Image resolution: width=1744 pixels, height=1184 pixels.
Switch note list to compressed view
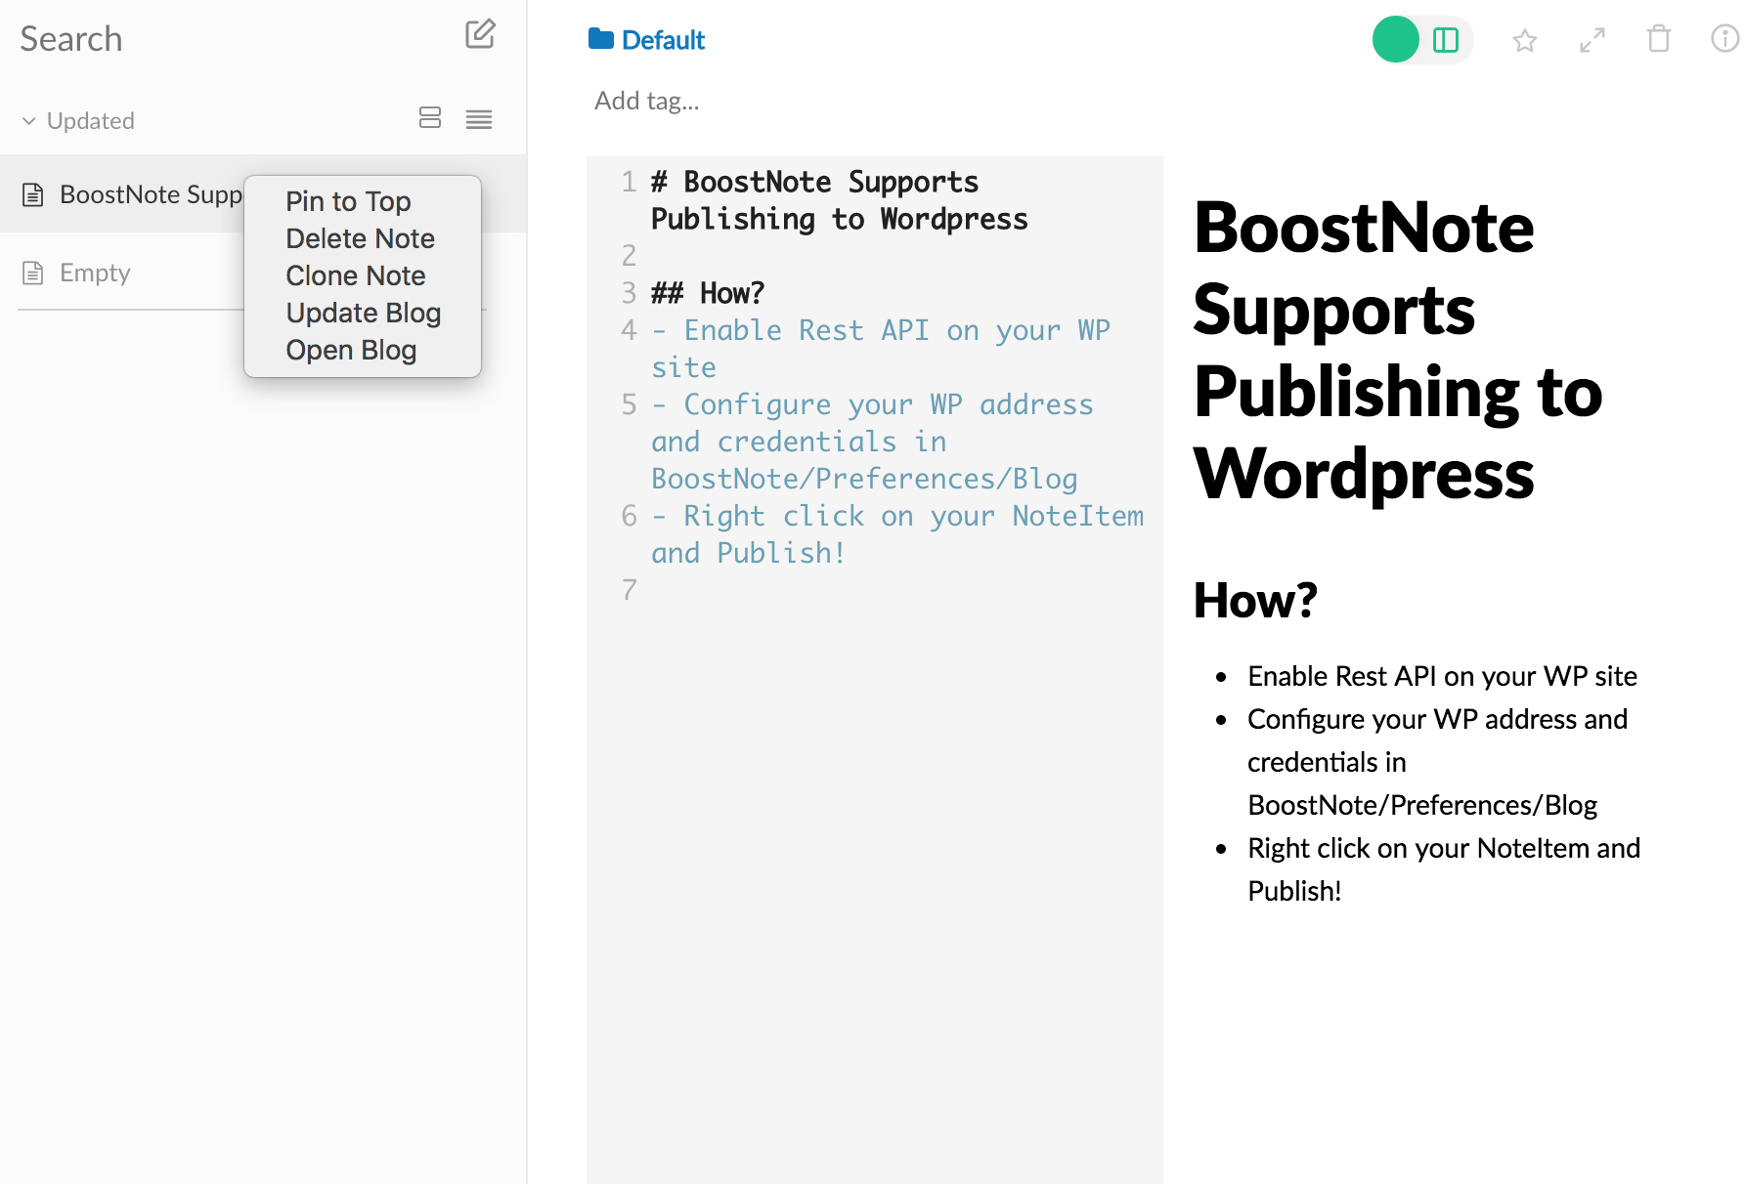click(x=479, y=119)
